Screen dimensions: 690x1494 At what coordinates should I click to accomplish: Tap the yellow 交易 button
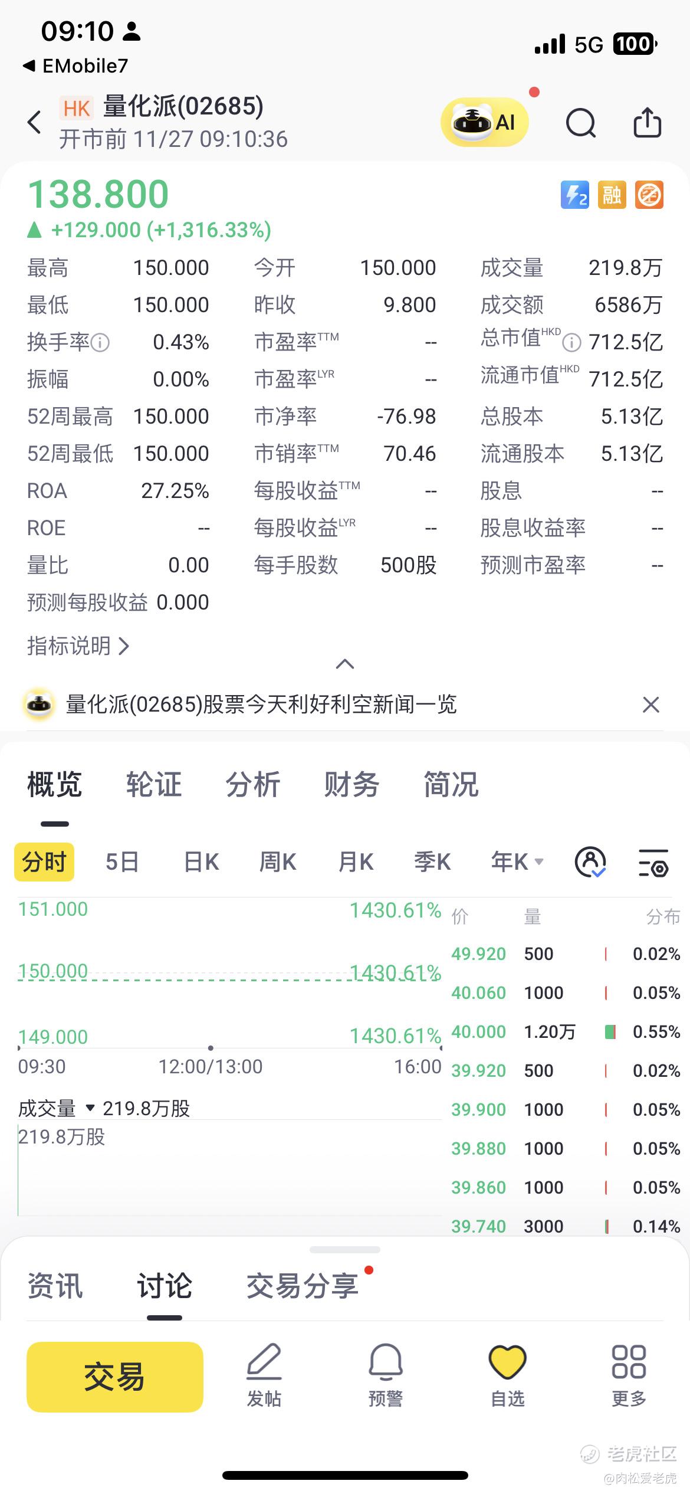pos(115,1377)
